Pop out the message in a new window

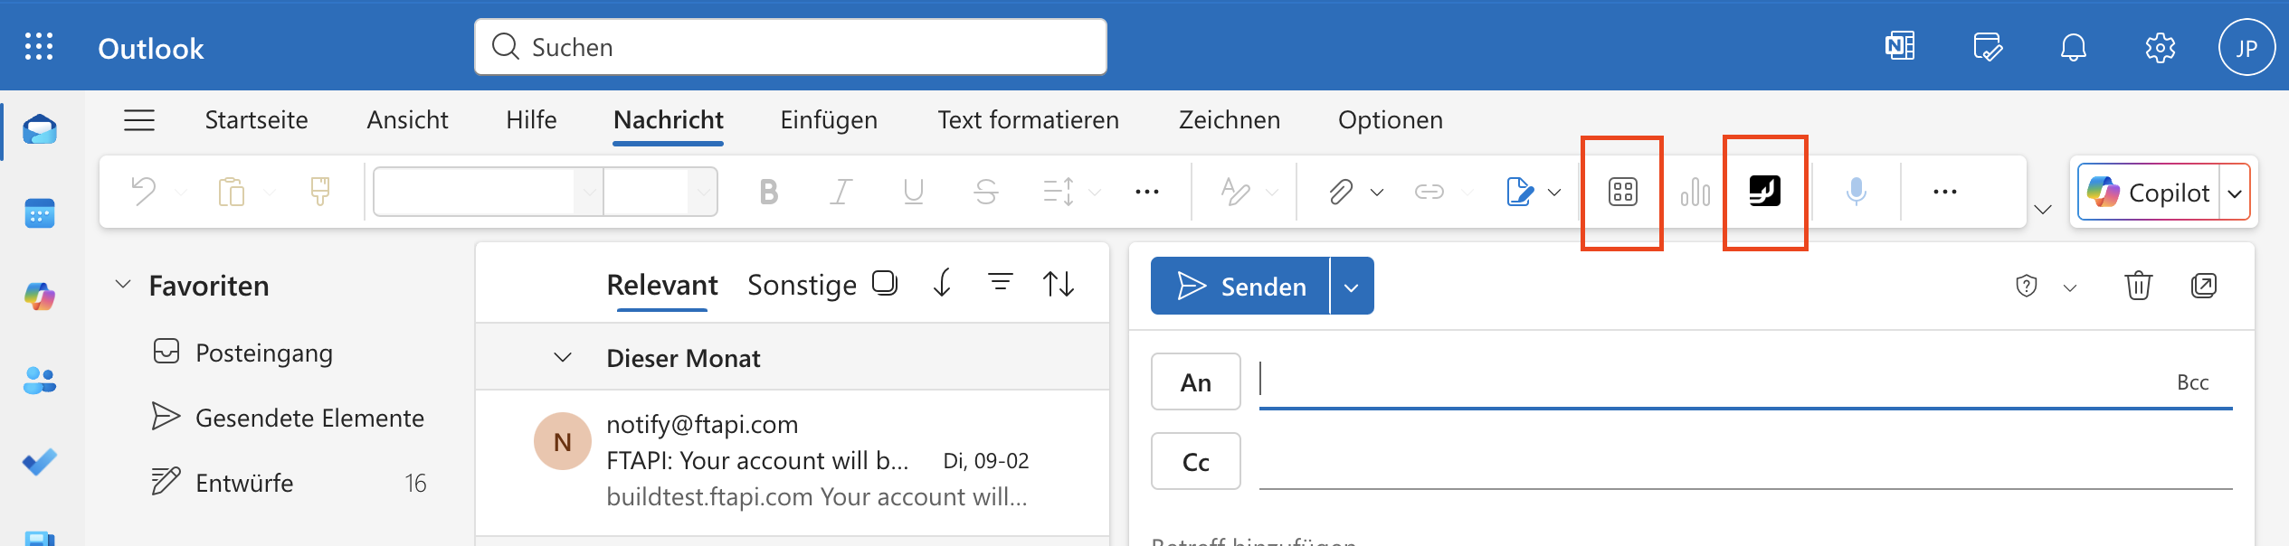point(2204,286)
